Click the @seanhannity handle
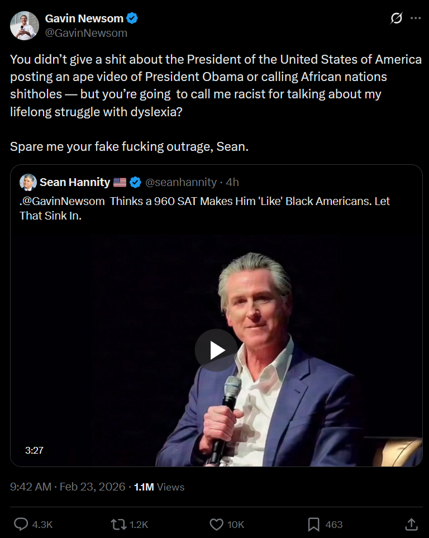Image resolution: width=429 pixels, height=538 pixels. coord(180,182)
